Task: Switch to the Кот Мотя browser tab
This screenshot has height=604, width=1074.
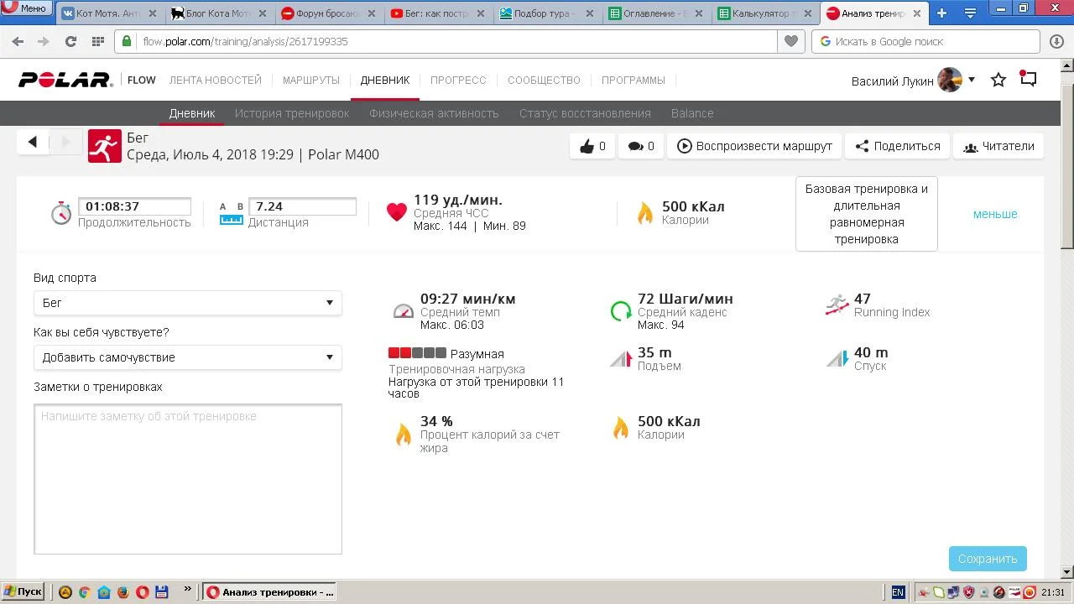Action: pyautogui.click(x=109, y=13)
